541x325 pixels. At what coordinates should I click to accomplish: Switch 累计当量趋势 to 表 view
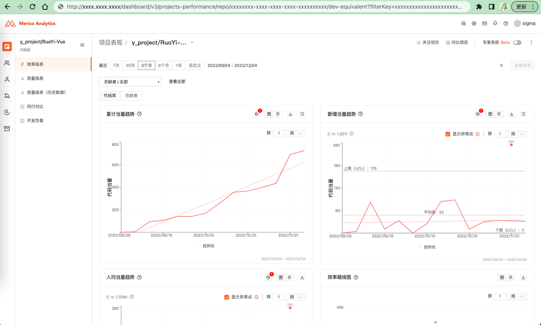278,114
